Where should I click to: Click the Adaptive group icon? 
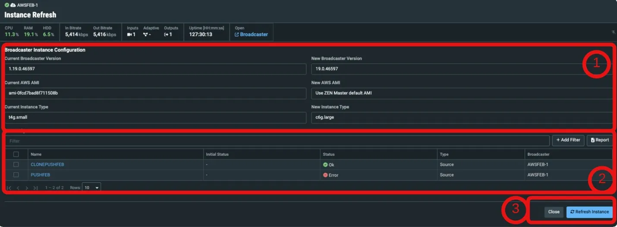tap(145, 34)
